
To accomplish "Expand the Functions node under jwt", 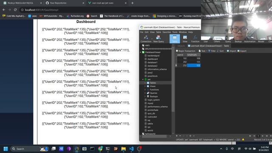I will [145, 90].
